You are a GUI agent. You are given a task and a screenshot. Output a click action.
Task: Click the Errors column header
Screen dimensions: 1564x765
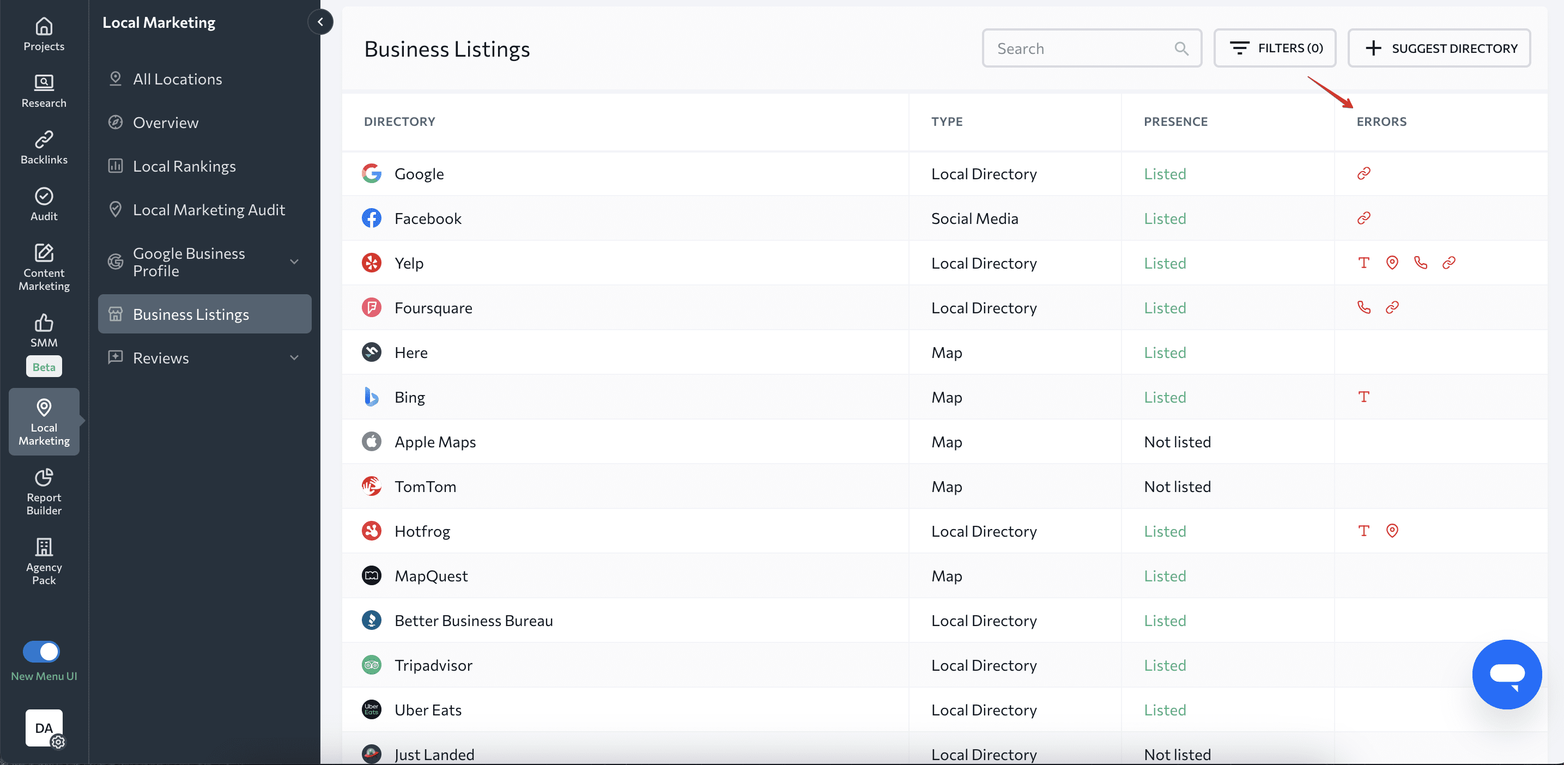point(1381,122)
